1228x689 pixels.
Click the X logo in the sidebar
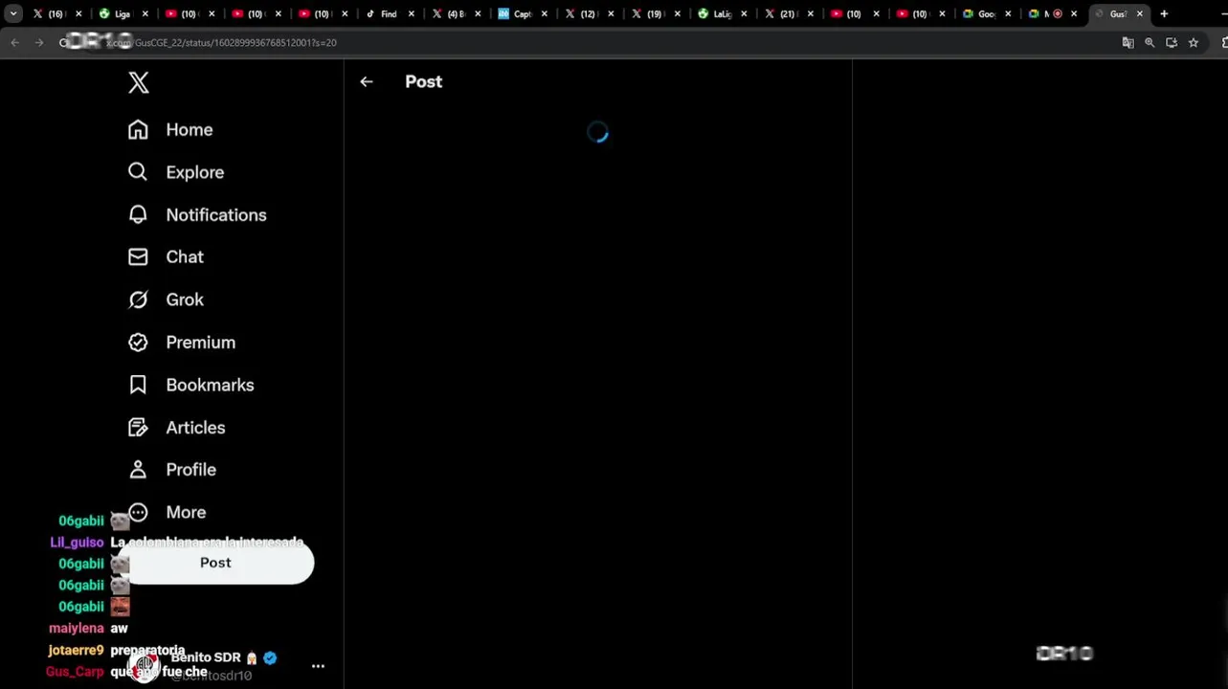139,83
